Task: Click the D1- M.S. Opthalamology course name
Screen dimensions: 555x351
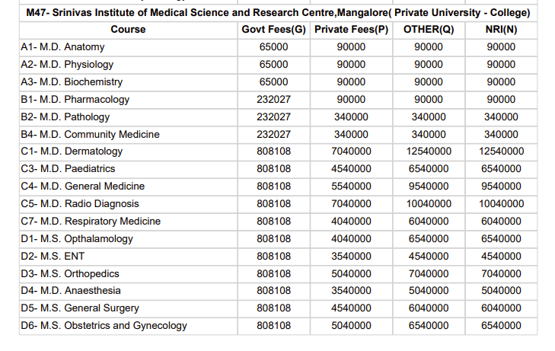Action: tap(77, 239)
